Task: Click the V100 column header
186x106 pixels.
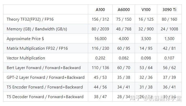Action: coord(146,10)
